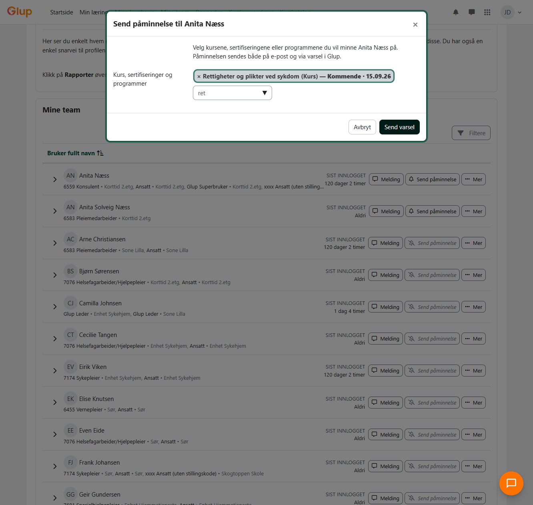Click the Glup logo
Image resolution: width=533 pixels, height=505 pixels.
coord(20,12)
